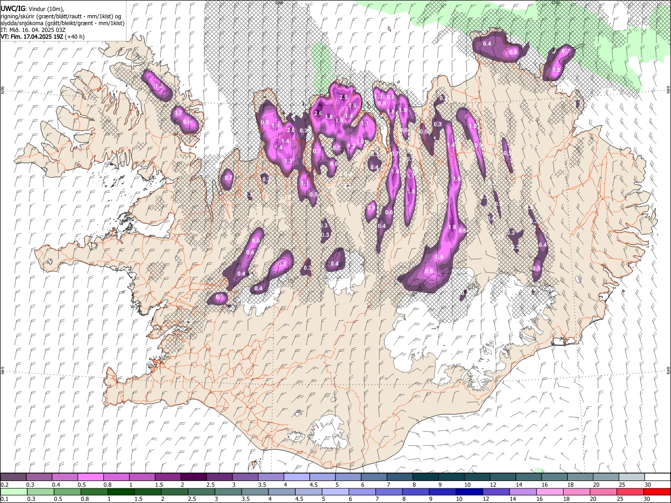The height and width of the screenshot is (503, 671).
Task: Click the 64N latitude label on the right edge
Action: coord(668,370)
